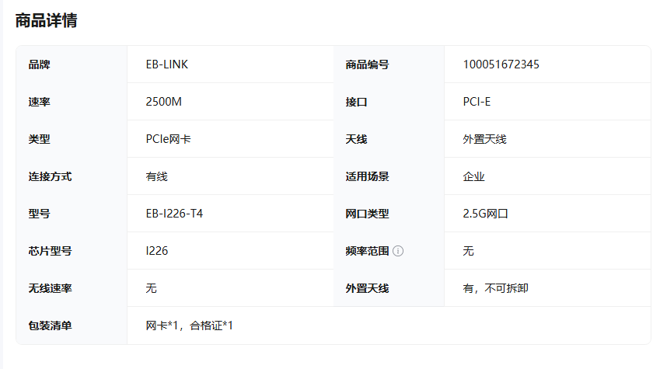Click the 无线速率 label
Screen dimensions: 660x369
coord(50,288)
